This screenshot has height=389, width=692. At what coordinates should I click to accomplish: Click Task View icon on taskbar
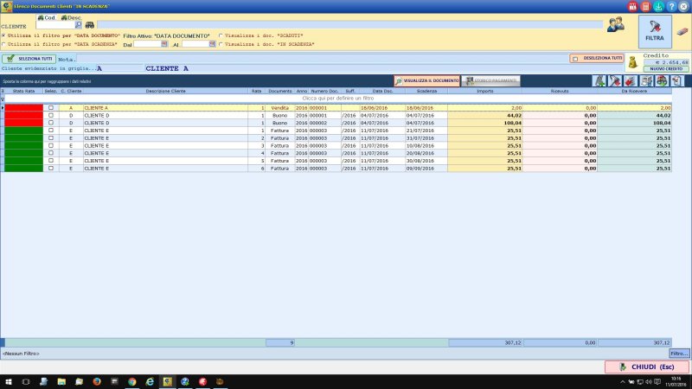[x=26, y=381]
